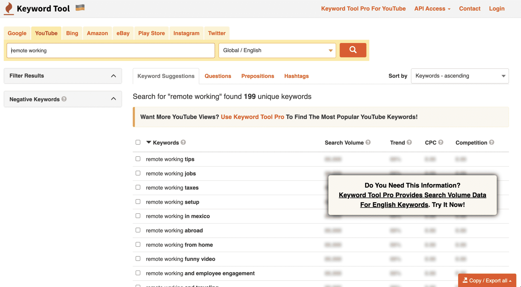Check the 'remote working taxes' row
Image resolution: width=521 pixels, height=287 pixels.
click(138, 187)
